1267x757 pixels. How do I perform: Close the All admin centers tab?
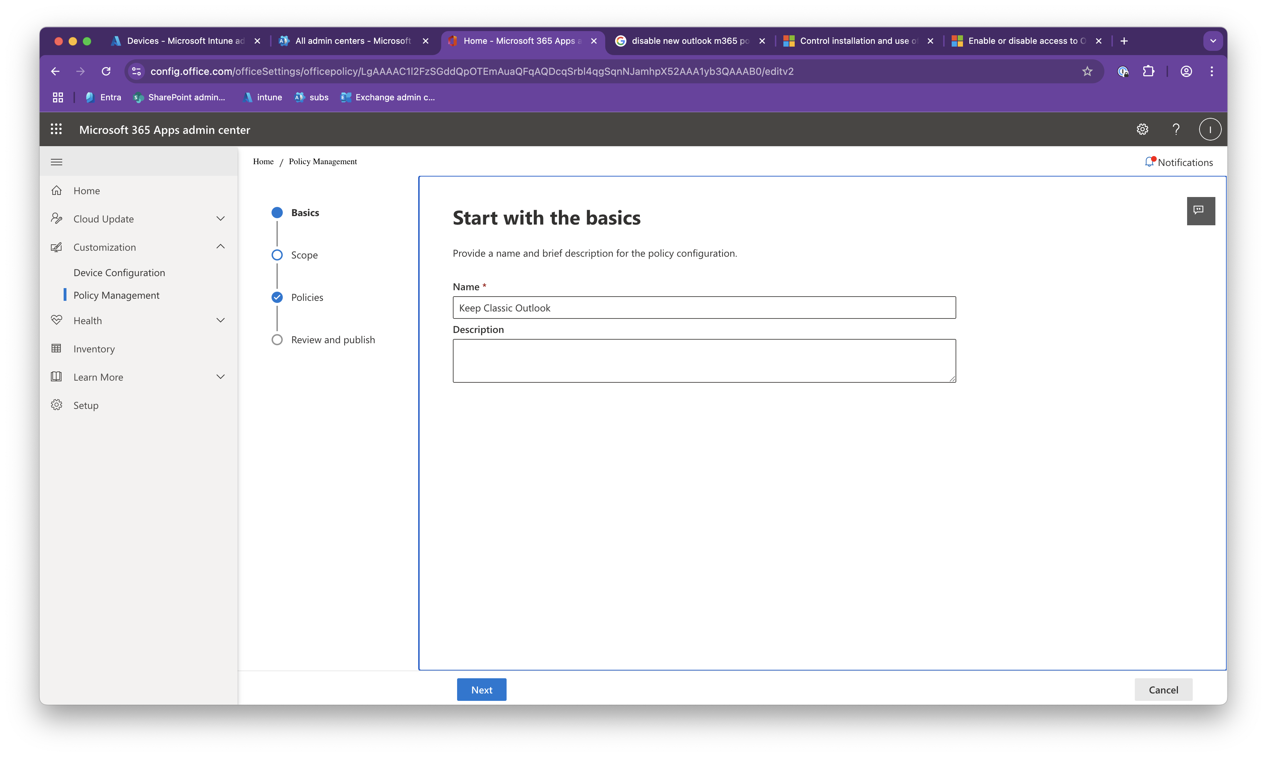tap(425, 41)
